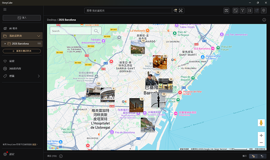Click the AI smart search magnifier icon

[175, 11]
